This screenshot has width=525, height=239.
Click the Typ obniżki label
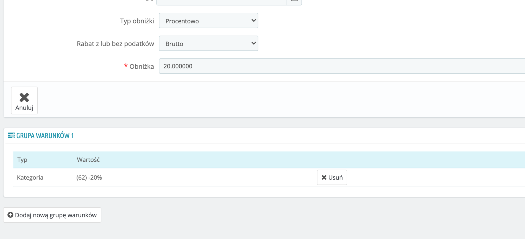(137, 21)
